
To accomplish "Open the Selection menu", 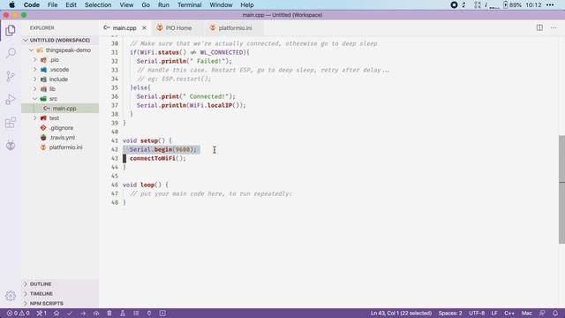I will coord(98,5).
